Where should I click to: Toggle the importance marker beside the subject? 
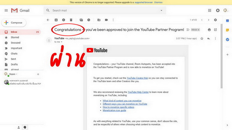tap(188, 30)
